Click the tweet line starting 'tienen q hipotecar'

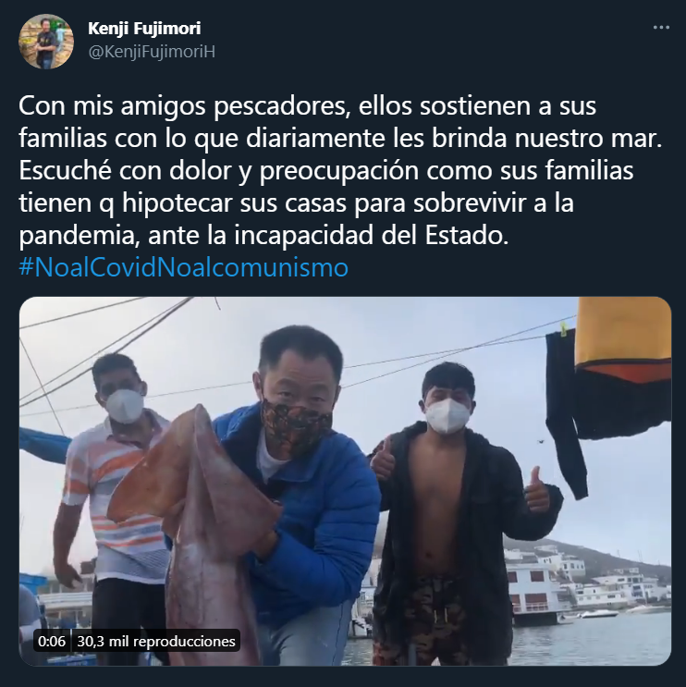[296, 202]
